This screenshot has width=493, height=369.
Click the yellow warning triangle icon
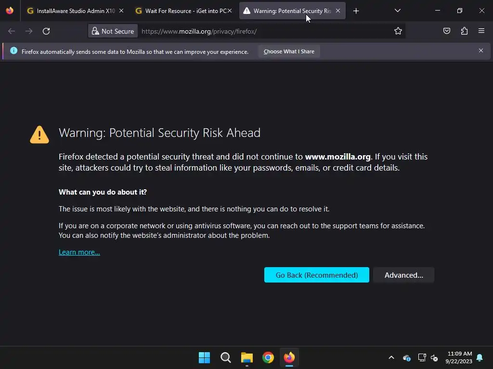39,135
